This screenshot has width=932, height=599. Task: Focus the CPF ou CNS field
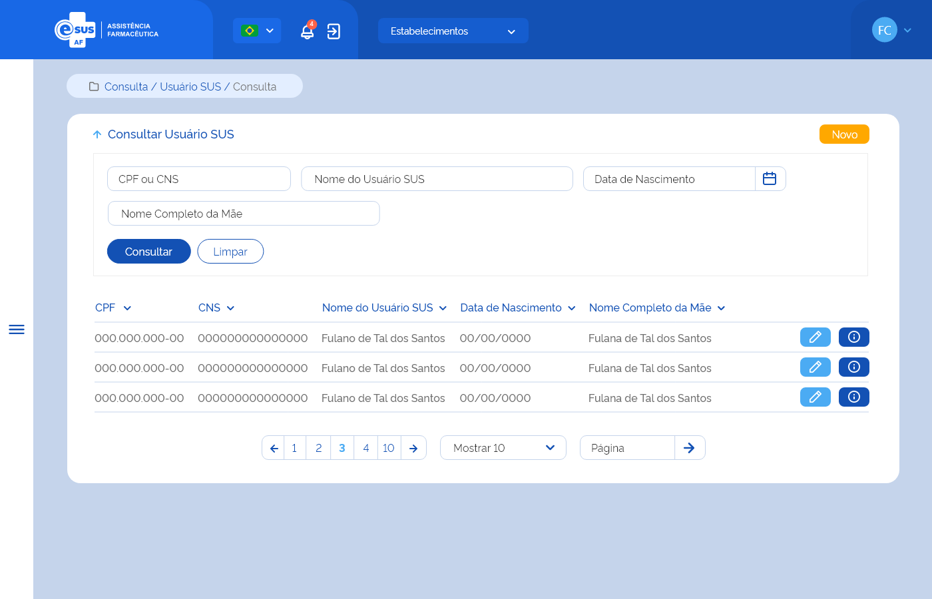tap(199, 179)
